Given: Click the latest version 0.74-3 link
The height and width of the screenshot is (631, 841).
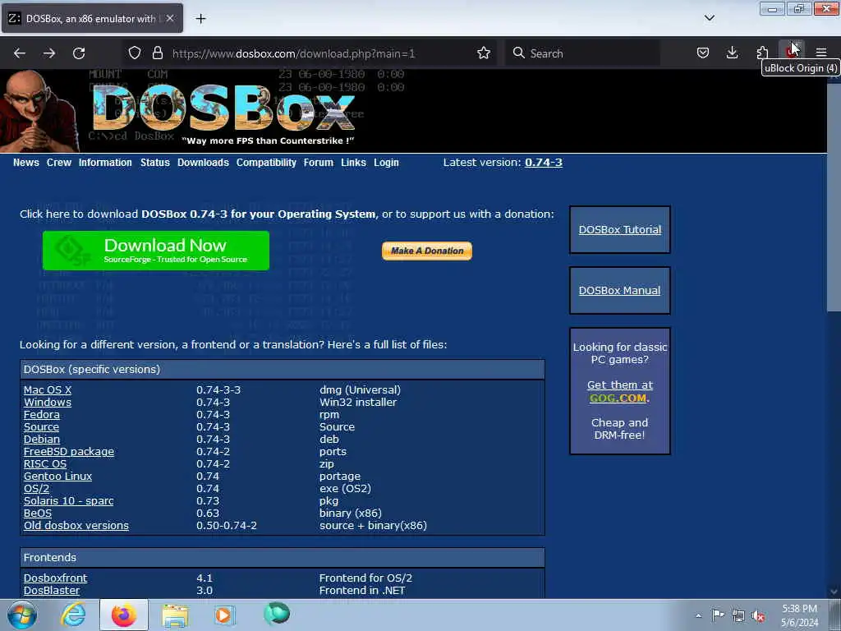Looking at the screenshot, I should [544, 162].
